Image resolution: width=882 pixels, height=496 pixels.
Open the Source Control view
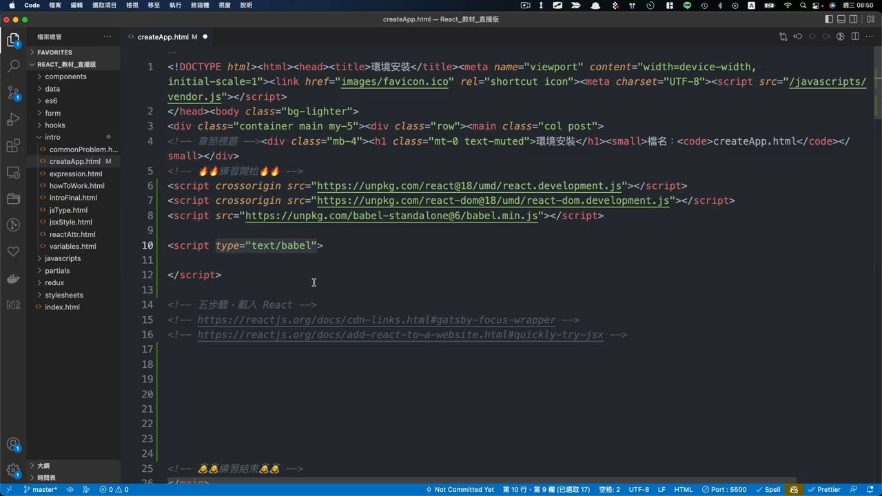point(13,92)
